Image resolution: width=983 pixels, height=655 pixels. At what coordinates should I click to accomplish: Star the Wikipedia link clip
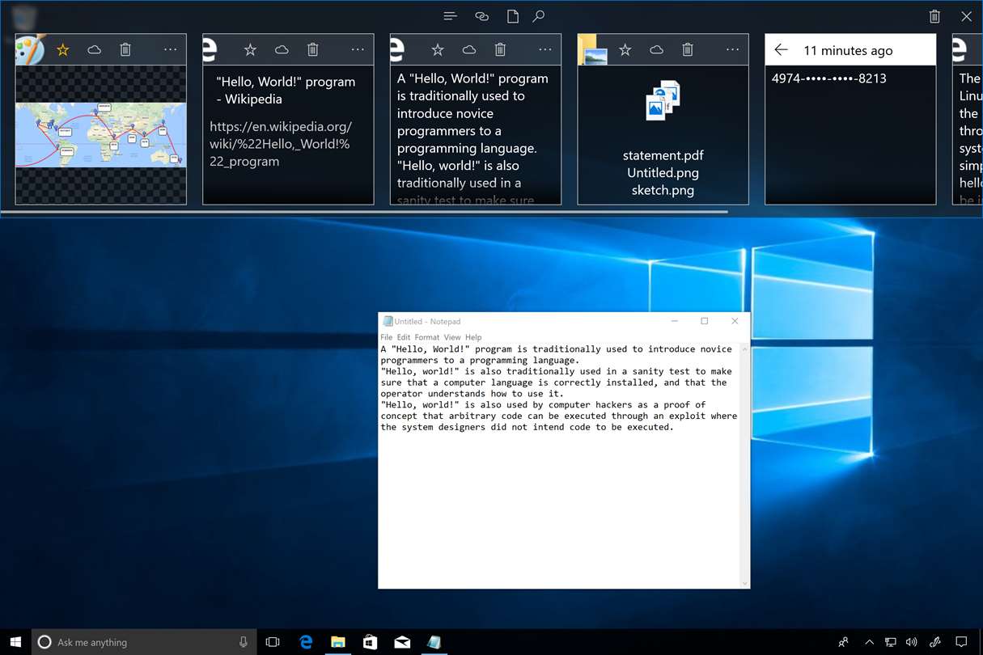point(250,50)
